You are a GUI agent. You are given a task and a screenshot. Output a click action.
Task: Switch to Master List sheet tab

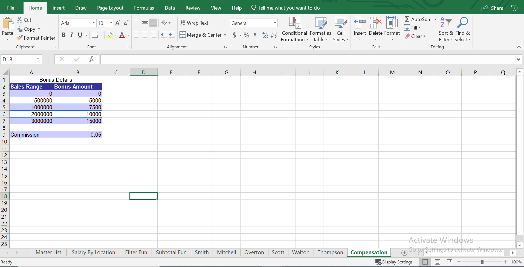pyautogui.click(x=48, y=252)
